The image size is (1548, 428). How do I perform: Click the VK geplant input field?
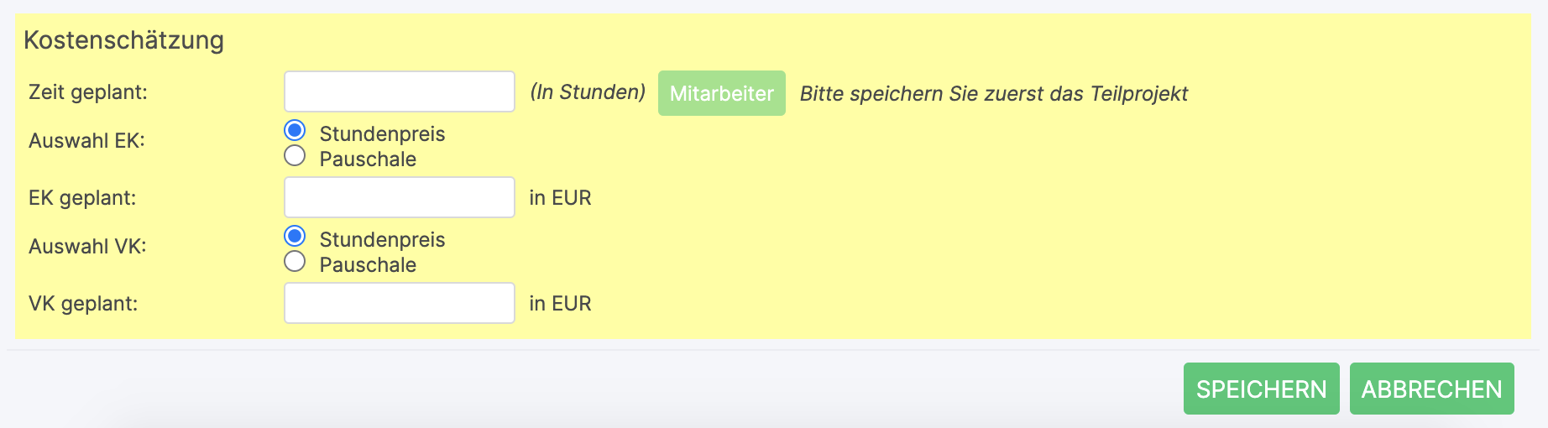(x=400, y=303)
